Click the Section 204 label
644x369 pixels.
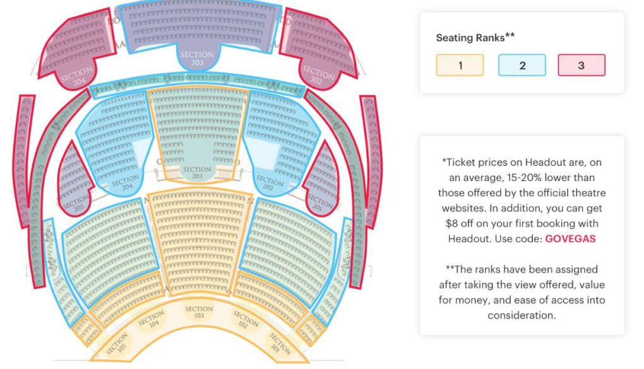click(126, 183)
